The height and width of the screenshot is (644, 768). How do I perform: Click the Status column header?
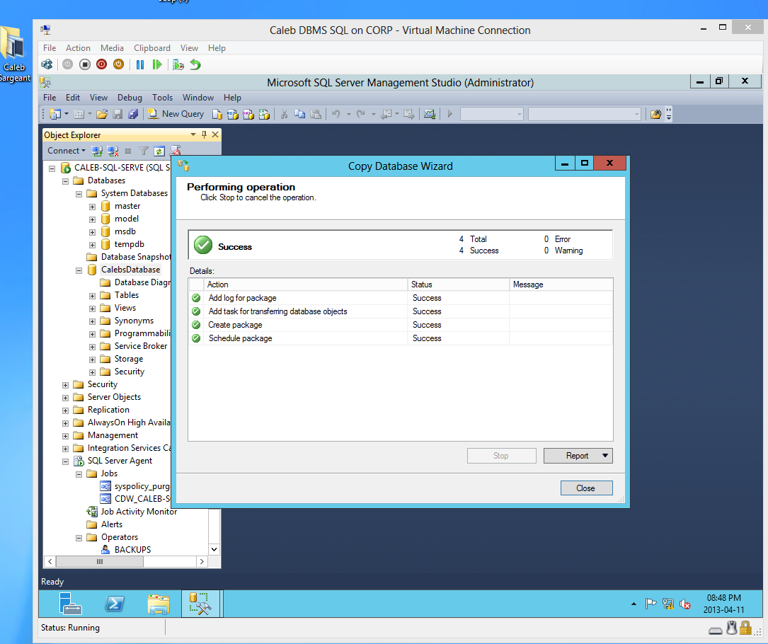[458, 284]
